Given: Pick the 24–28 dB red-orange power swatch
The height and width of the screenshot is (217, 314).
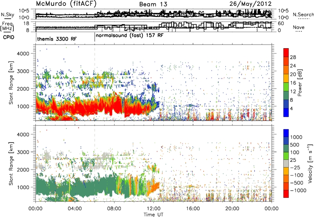Looking at the screenshot, I should click(x=286, y=61).
